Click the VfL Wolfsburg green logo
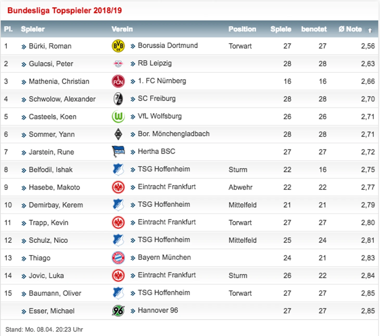The height and width of the screenshot is (336, 380). tap(118, 117)
